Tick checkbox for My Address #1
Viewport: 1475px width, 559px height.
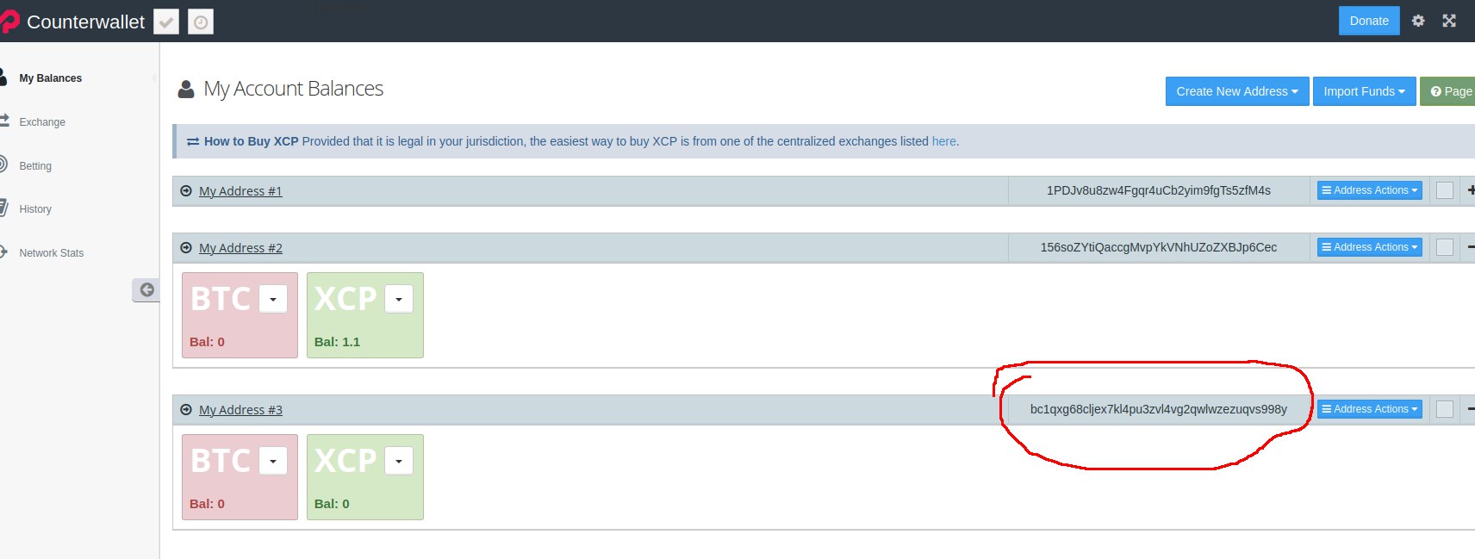point(1445,190)
